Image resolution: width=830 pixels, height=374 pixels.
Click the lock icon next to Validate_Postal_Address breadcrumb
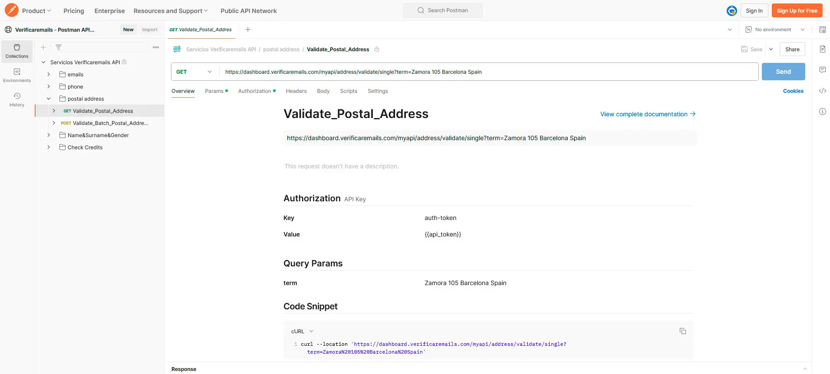pos(377,49)
